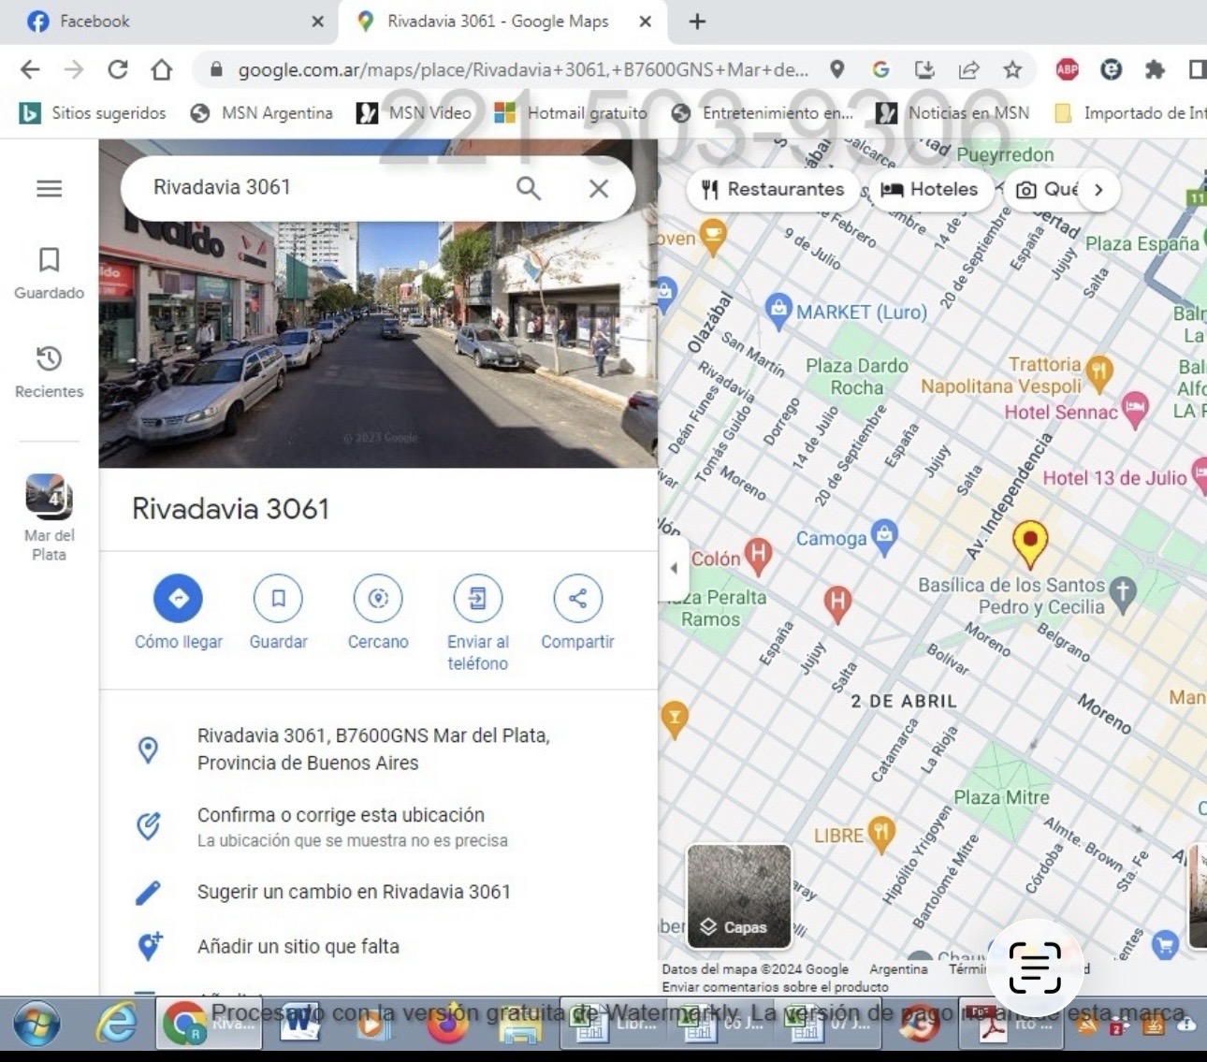This screenshot has height=1062, width=1207.
Task: Open a new browser tab
Action: tap(697, 22)
